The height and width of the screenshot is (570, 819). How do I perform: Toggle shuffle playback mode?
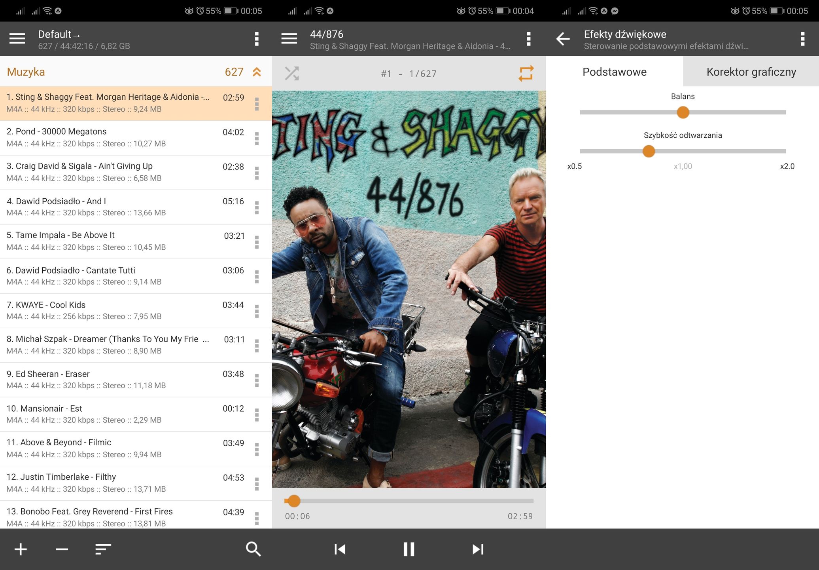(x=292, y=74)
